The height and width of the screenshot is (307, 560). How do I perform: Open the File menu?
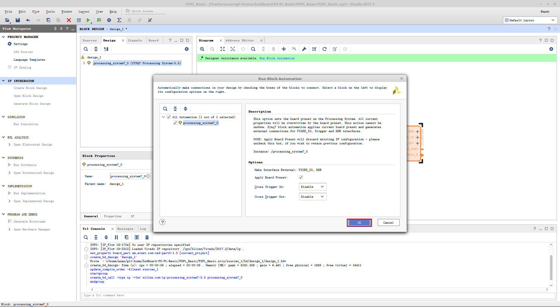(x=8, y=12)
